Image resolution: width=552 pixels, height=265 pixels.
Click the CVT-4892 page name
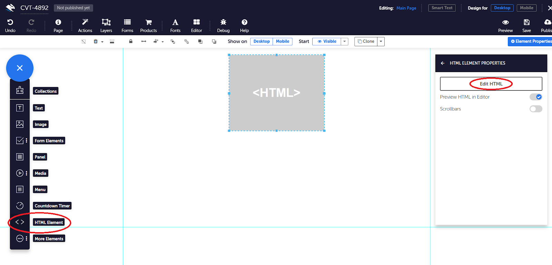pos(34,8)
